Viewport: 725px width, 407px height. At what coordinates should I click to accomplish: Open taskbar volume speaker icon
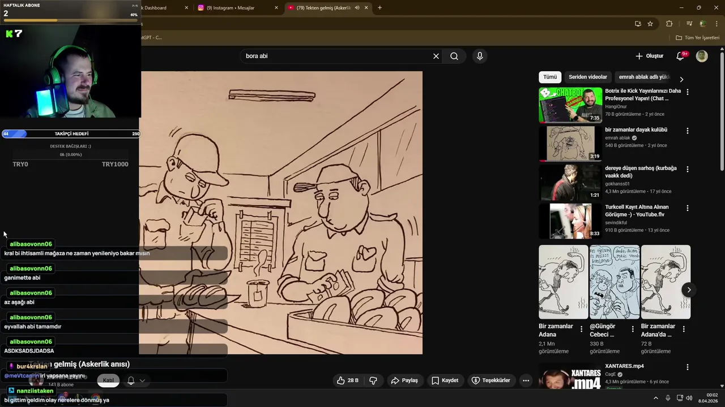point(689,398)
